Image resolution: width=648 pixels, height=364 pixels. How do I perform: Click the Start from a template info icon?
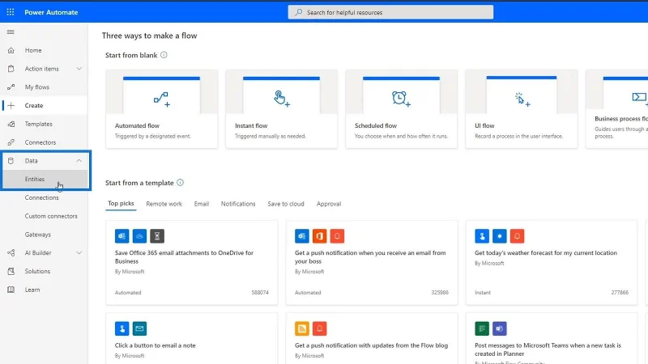coord(180,183)
